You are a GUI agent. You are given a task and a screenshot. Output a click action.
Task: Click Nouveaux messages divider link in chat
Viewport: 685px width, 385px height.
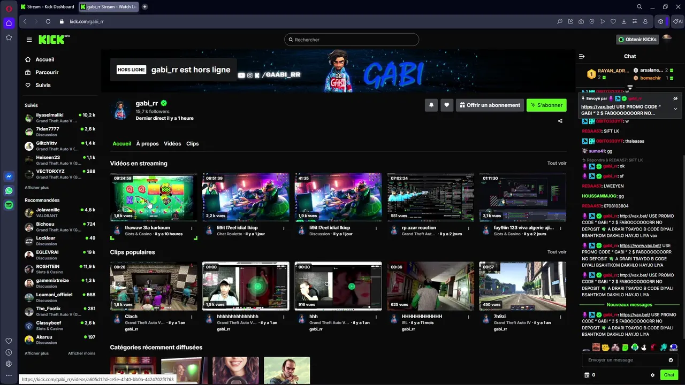(629, 305)
